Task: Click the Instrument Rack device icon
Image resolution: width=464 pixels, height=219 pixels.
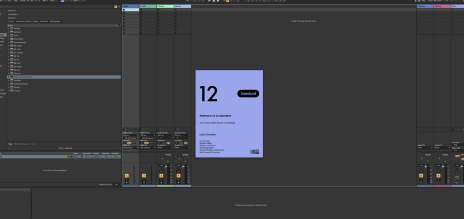Action: [x=12, y=84]
